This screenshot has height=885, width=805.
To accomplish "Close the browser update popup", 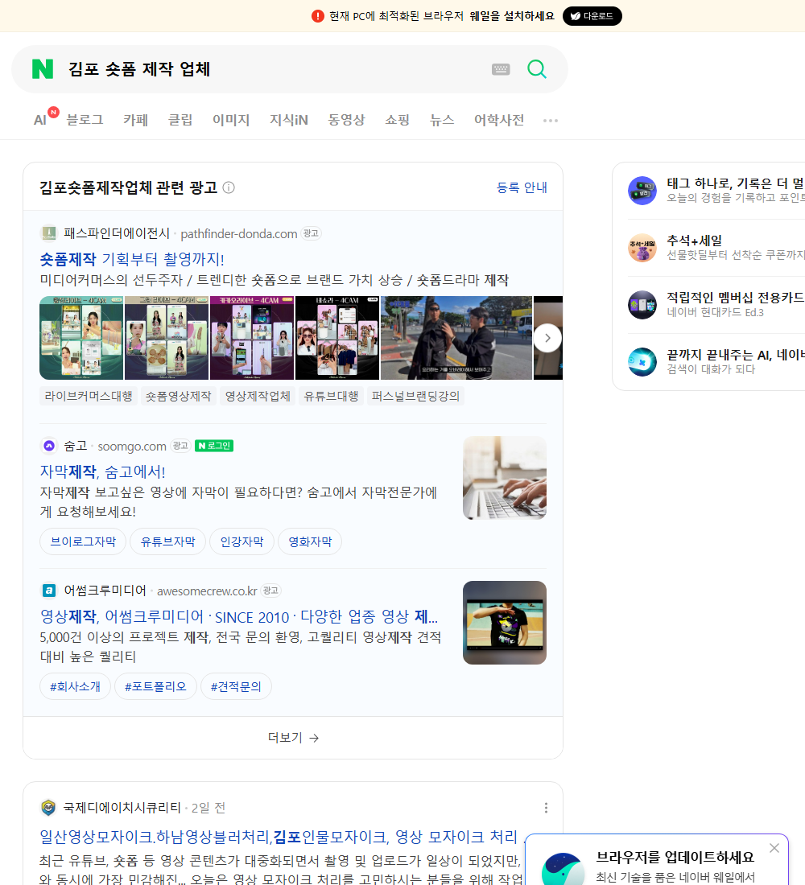I will (x=774, y=848).
